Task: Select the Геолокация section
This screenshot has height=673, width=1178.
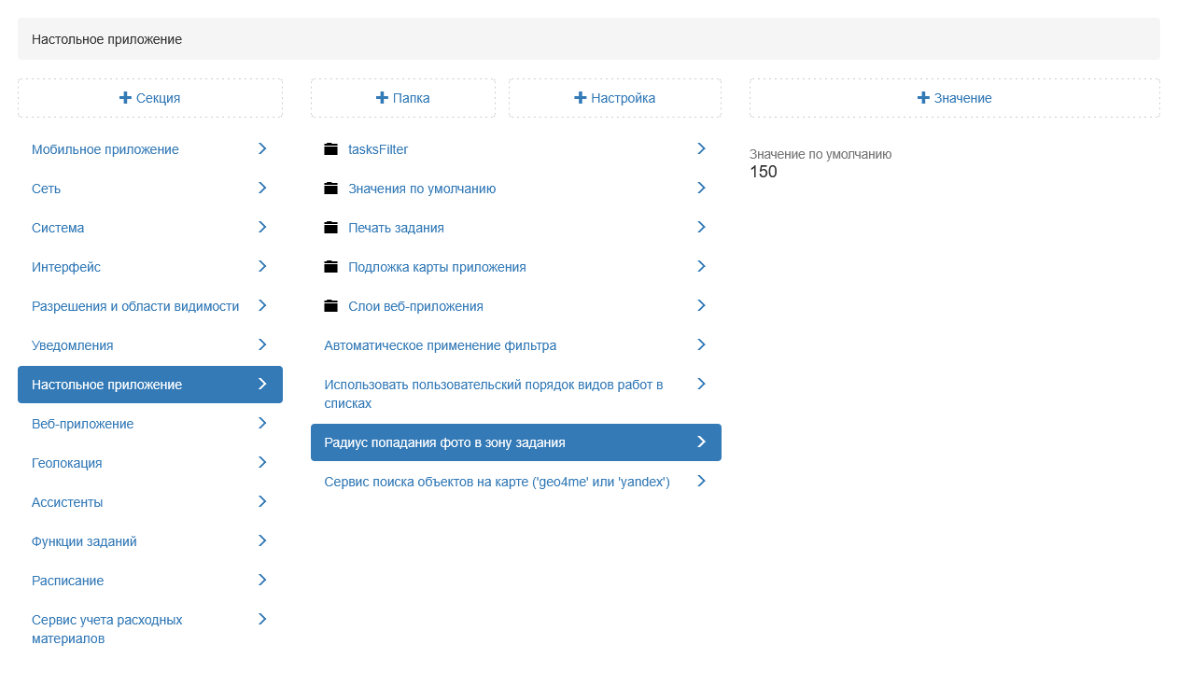Action: (x=67, y=463)
